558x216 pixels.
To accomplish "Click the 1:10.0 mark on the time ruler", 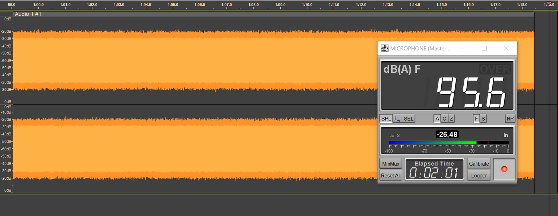I will click(x=307, y=5).
